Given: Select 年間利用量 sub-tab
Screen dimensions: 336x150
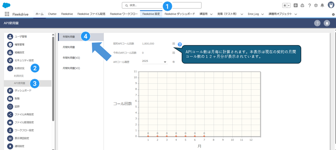Looking at the screenshot, I should click(x=81, y=37).
